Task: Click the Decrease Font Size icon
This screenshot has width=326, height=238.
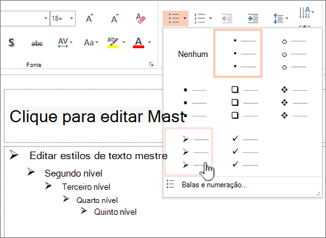Action: 115,18
